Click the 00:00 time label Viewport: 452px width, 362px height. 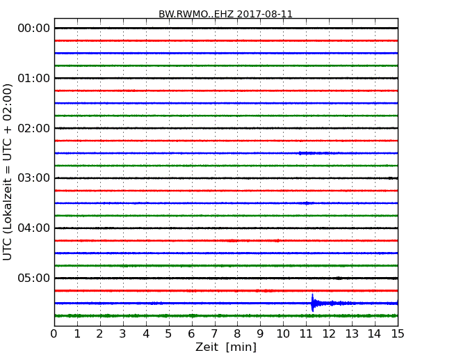[34, 29]
